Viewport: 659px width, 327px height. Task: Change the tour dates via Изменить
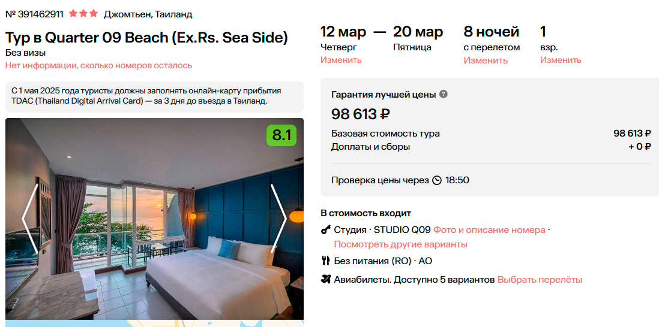click(341, 60)
